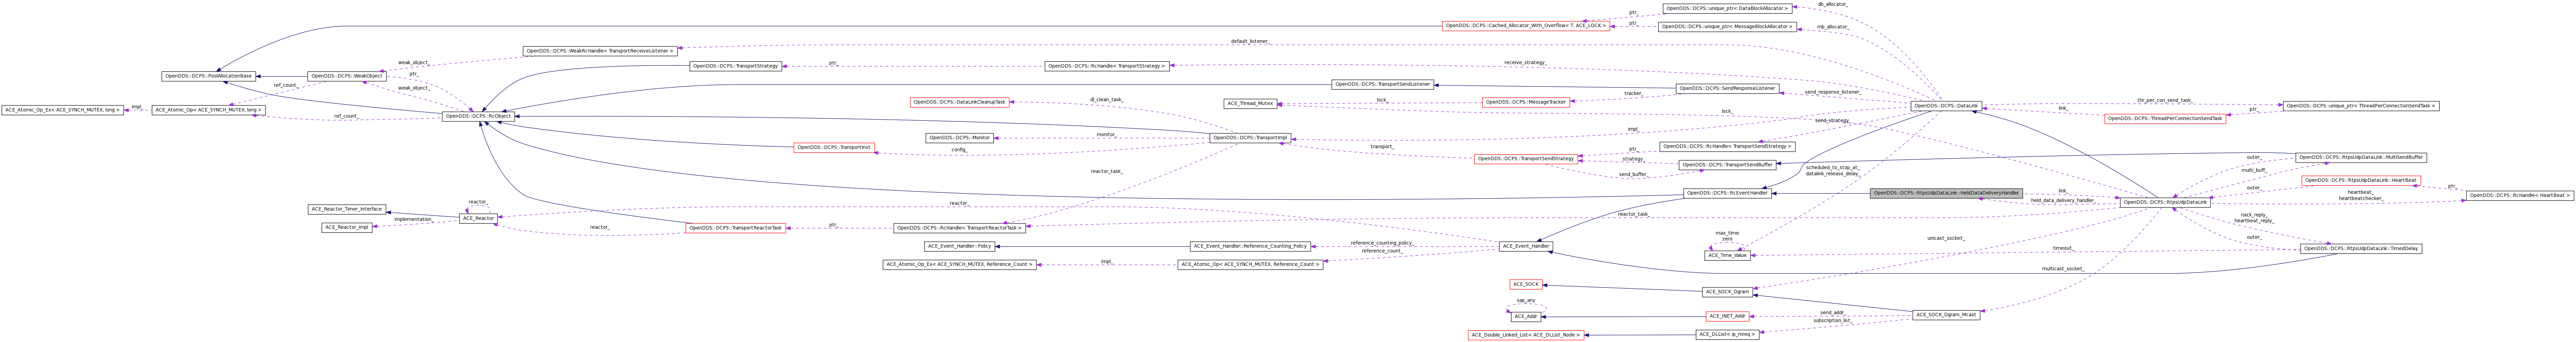
Task: Click the red-bordered OpenDDS::DCPS::ThreadPerConnectionSendTask node
Action: pos(2165,119)
